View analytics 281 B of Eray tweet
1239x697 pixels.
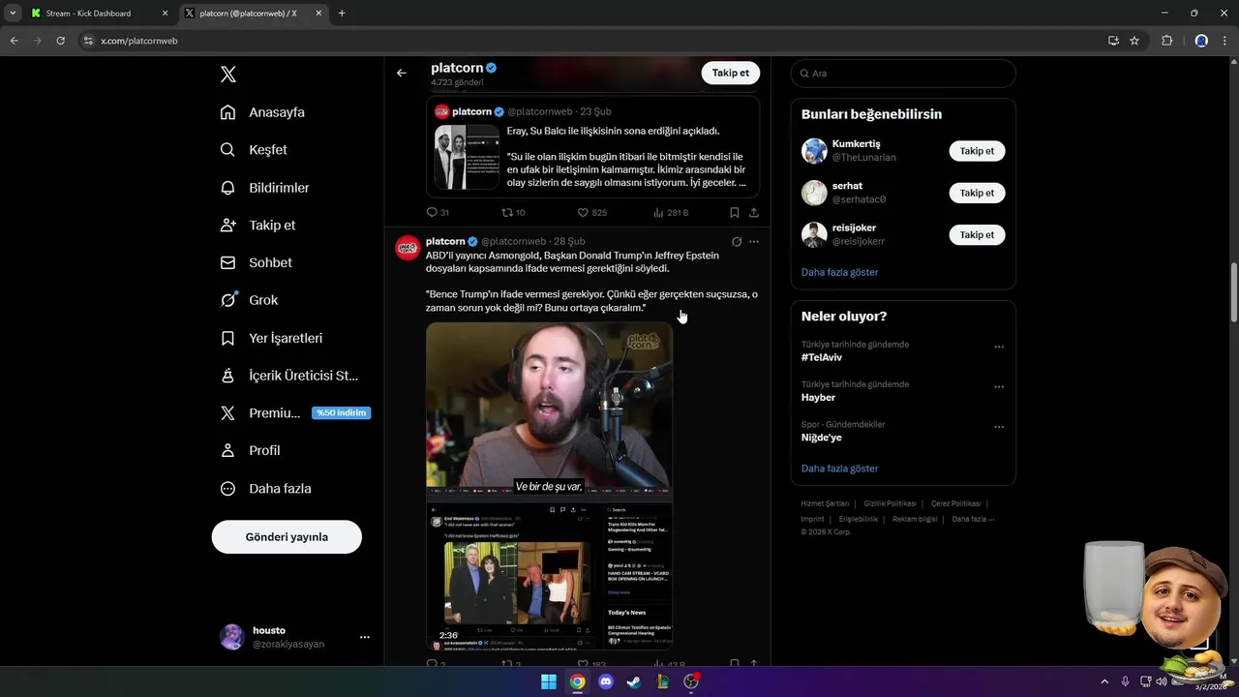671,213
